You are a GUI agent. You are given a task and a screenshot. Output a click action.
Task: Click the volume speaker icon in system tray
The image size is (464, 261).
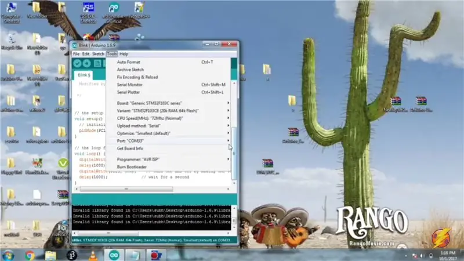tap(422, 256)
